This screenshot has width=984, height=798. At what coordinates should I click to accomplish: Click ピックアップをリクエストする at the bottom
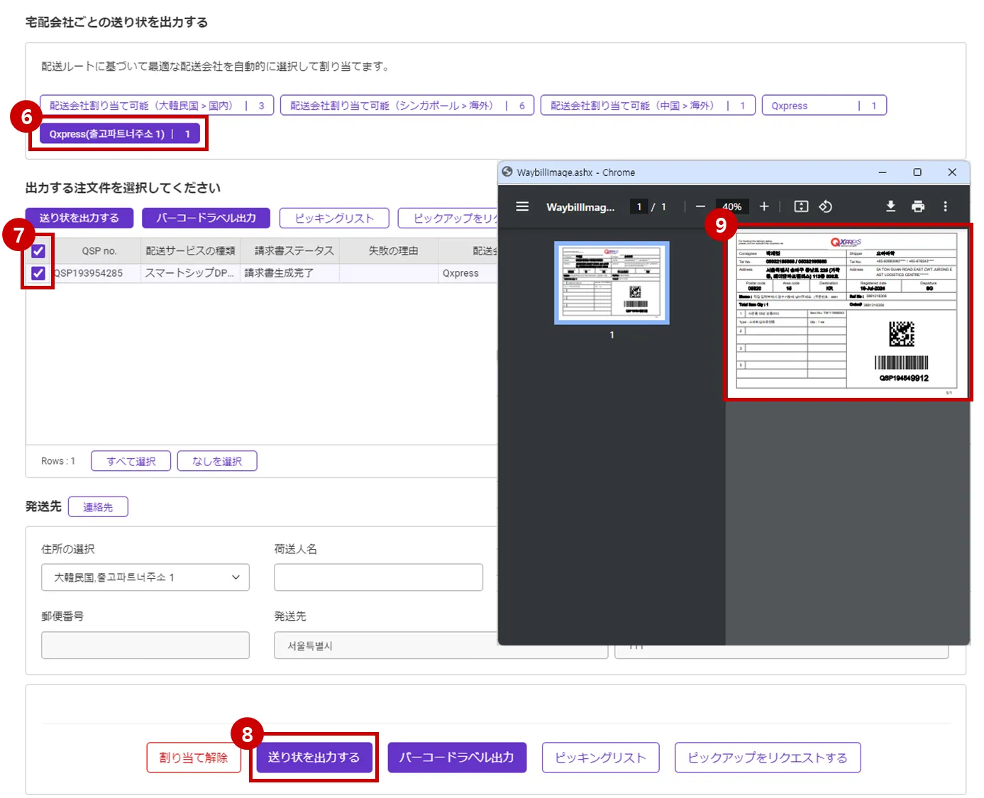tap(768, 758)
